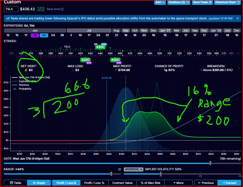Click the x2 quantity badge on 440C
Screen dimensions: 243x187
click(96, 44)
